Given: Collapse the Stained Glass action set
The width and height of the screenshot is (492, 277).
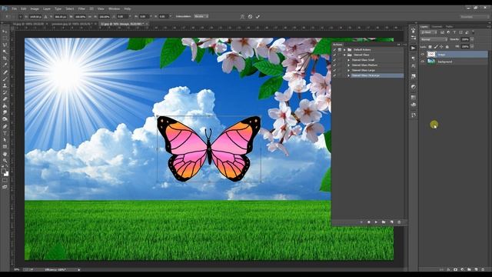Looking at the screenshot, I should 344,55.
